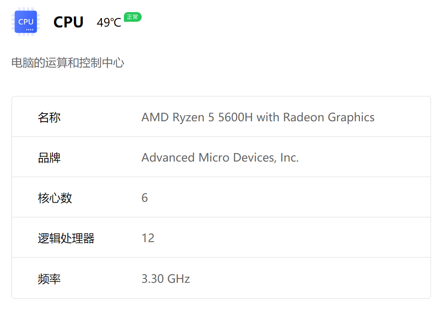Click the logical processor value 12
The width and height of the screenshot is (442, 309).
(148, 238)
